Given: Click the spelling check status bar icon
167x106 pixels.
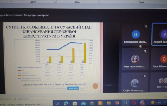Looking at the screenshot, I should [14, 99].
